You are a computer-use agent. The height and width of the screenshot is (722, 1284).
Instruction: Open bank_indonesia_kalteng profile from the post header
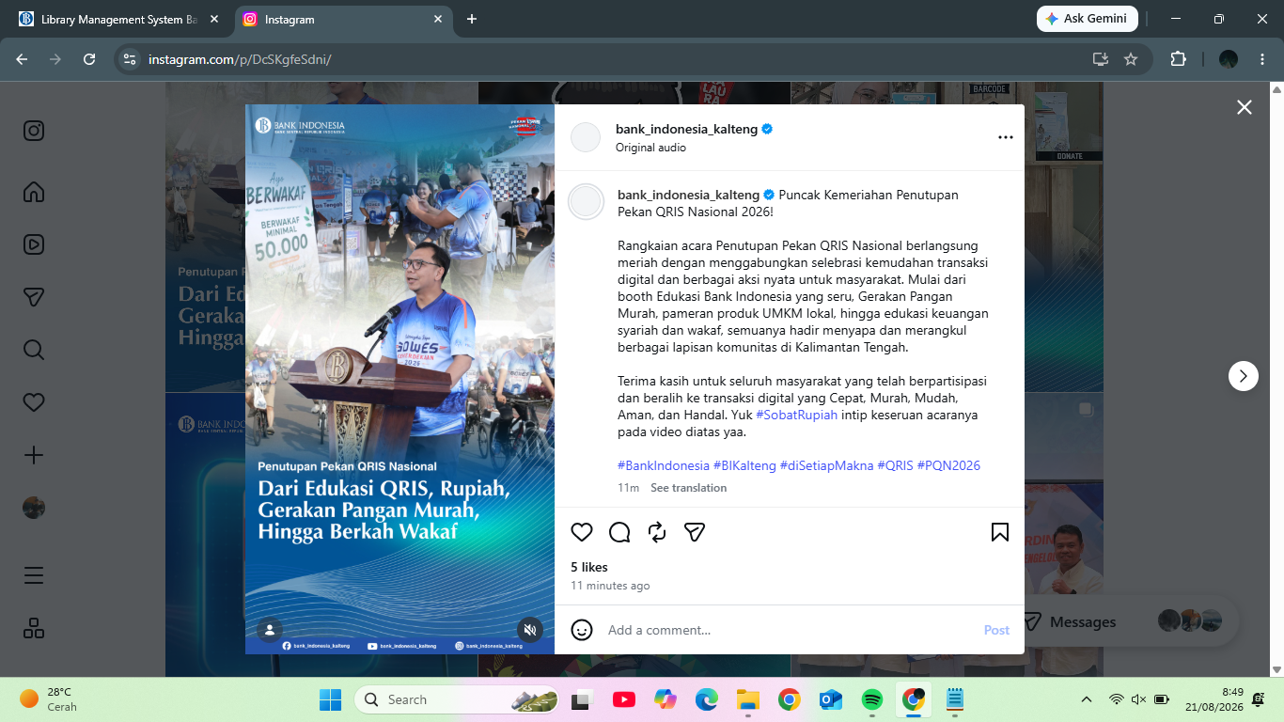click(x=687, y=129)
